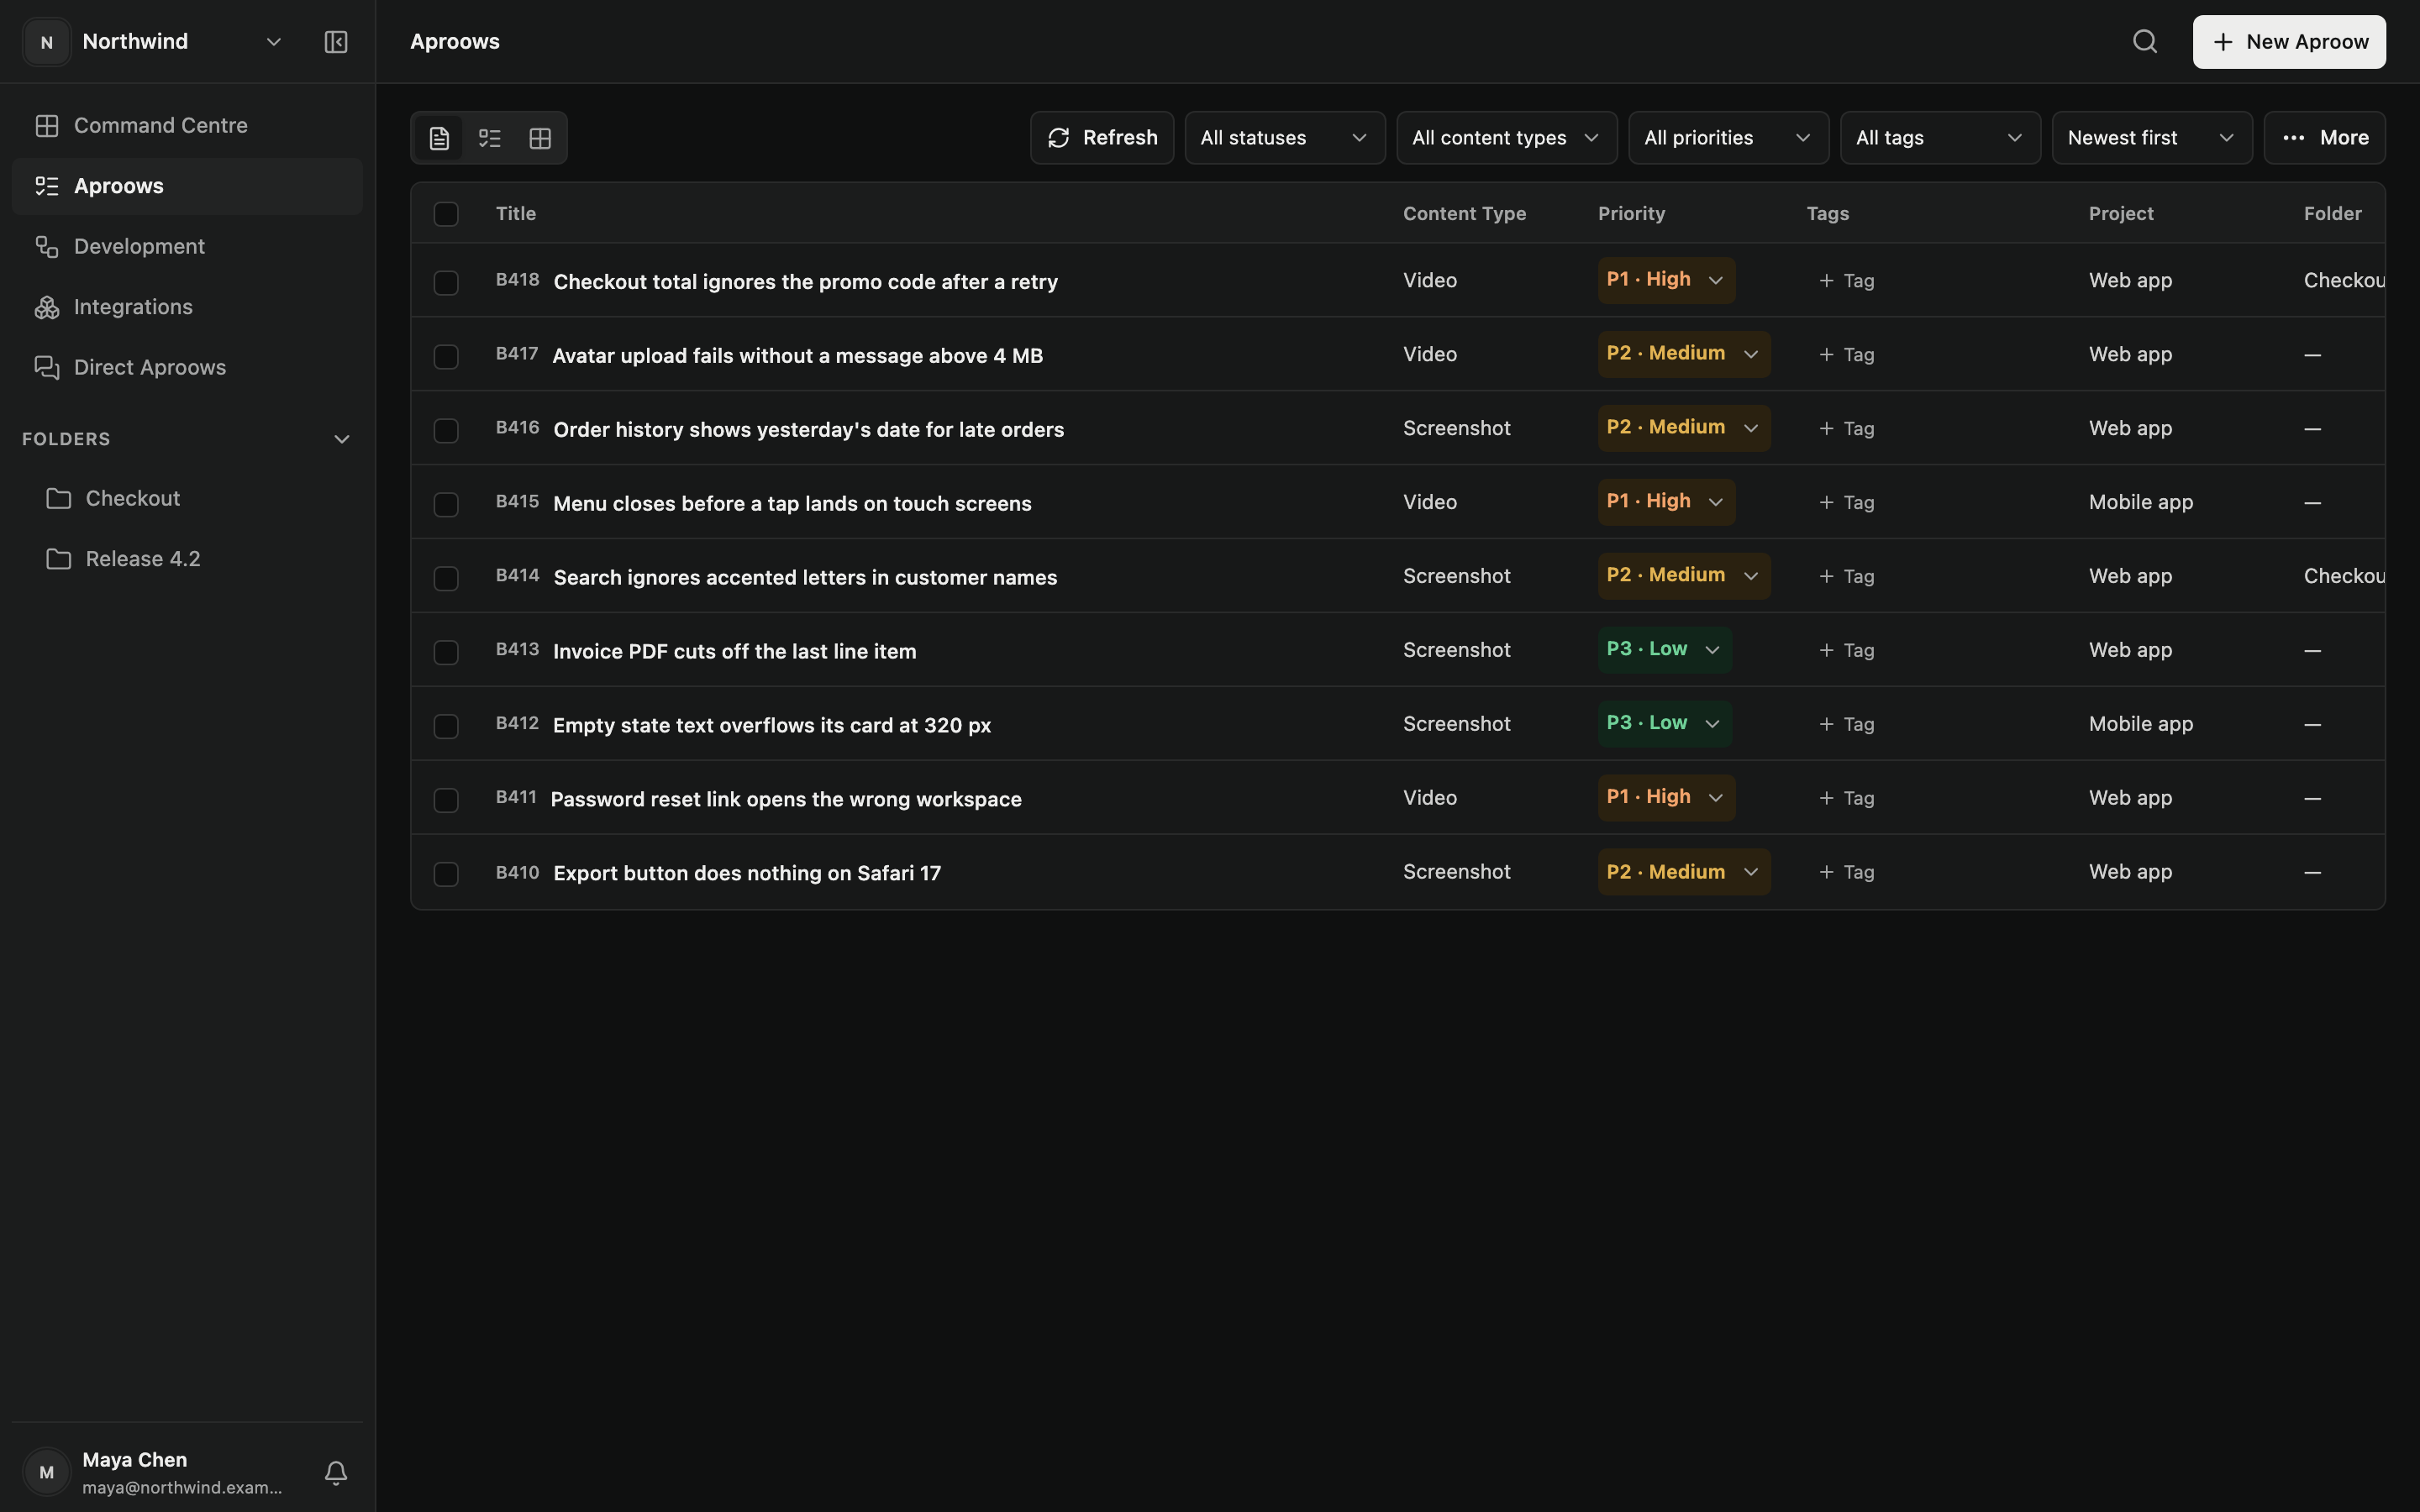This screenshot has height=1512, width=2420.
Task: Sort by the Title column header
Action: (x=516, y=214)
